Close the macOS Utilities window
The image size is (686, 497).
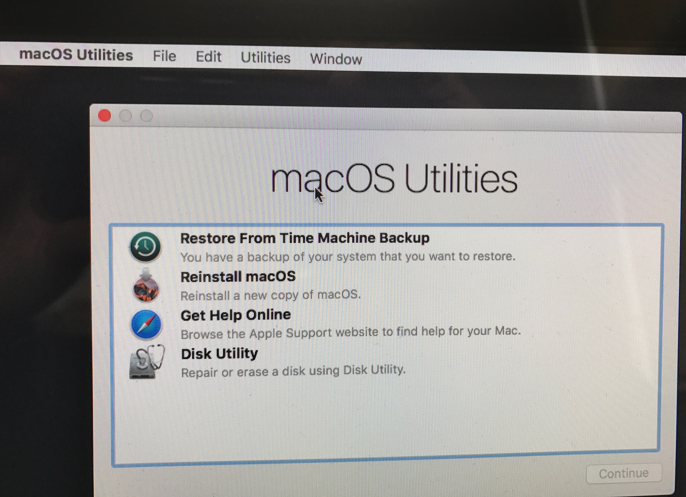click(105, 116)
